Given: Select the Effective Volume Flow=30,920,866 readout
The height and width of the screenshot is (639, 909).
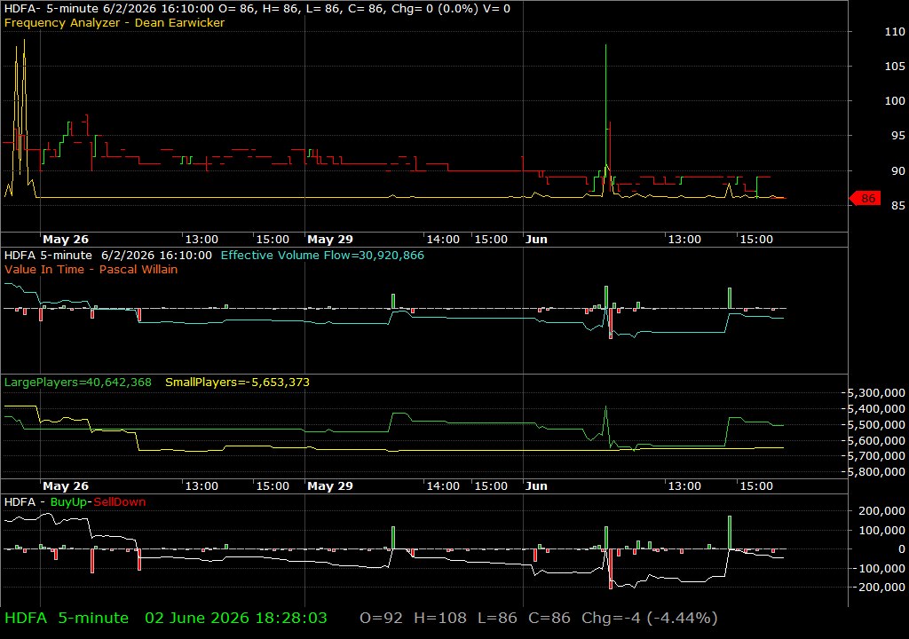Looking at the screenshot, I should 322,255.
